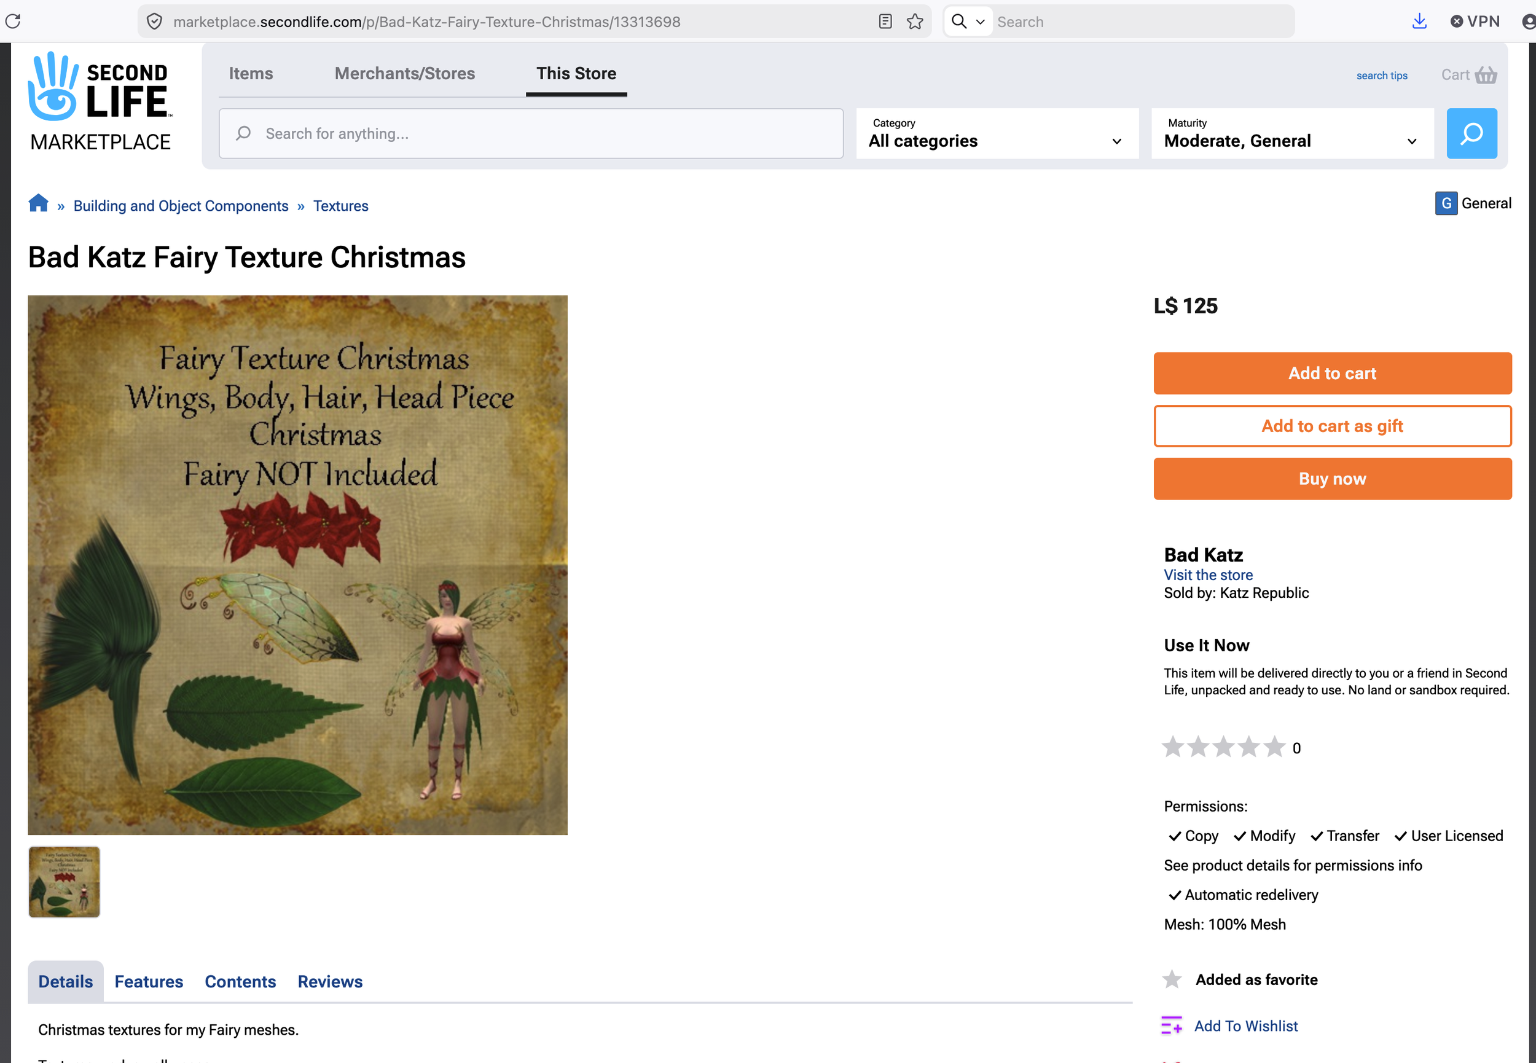Open the site security shield icon

[x=154, y=22]
